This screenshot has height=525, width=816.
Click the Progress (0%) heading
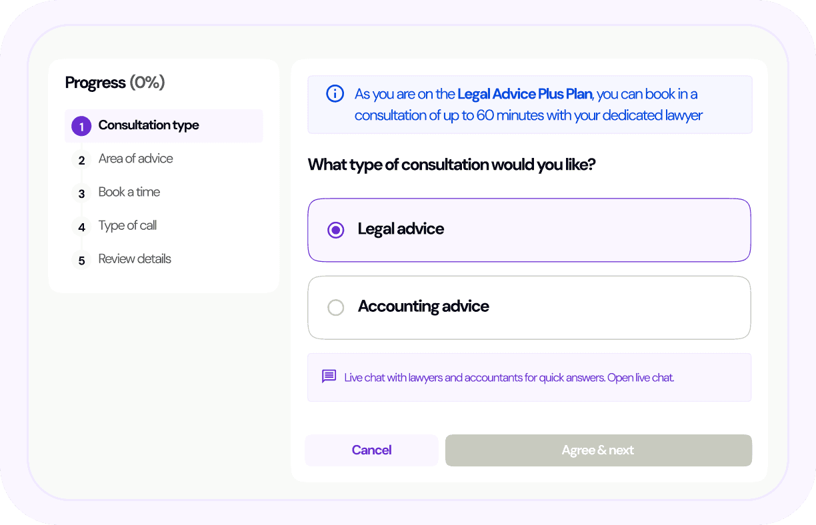pos(115,83)
